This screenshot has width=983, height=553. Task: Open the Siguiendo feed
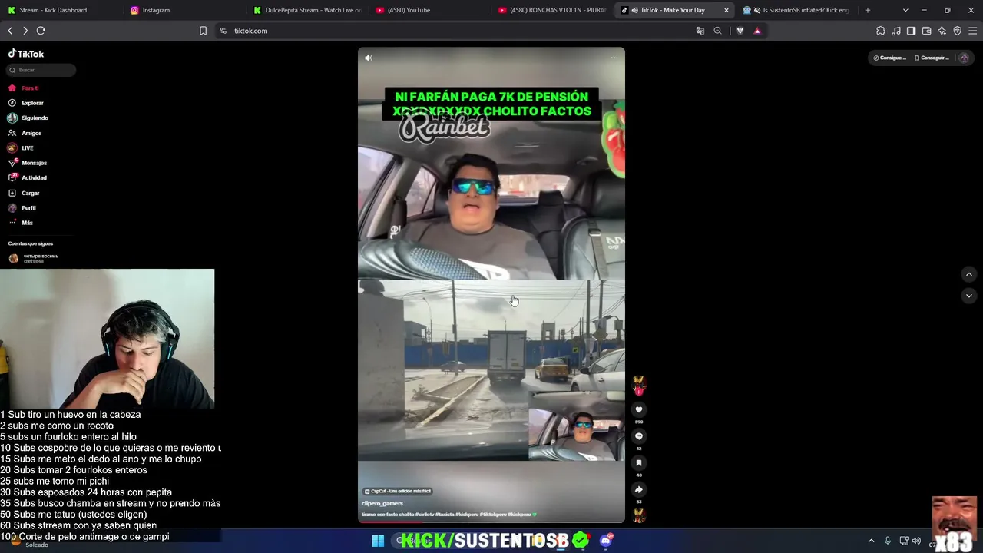pyautogui.click(x=28, y=118)
